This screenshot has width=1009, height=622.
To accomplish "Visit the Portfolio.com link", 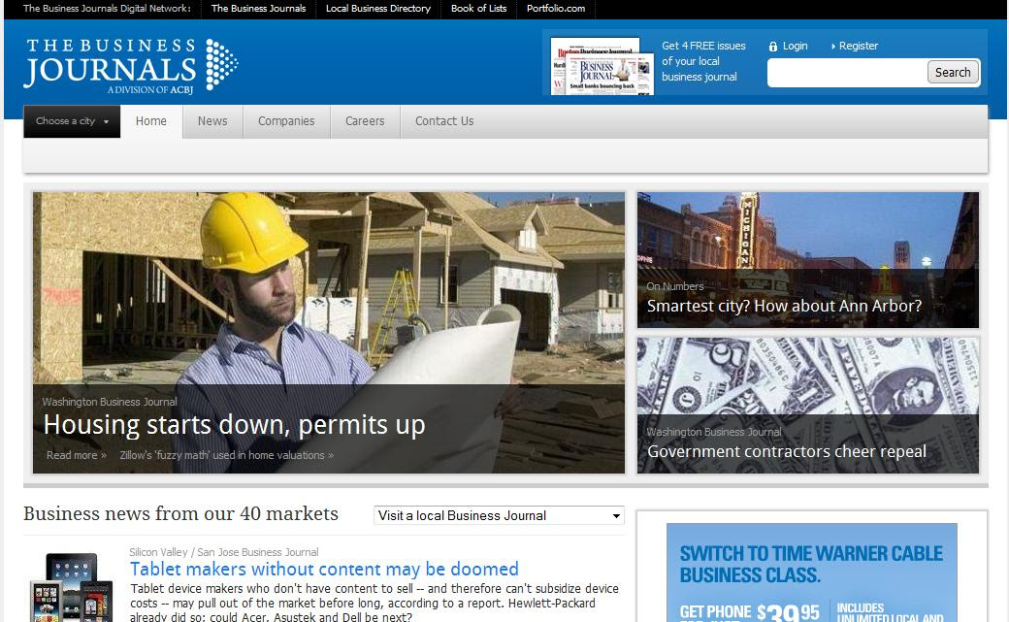I will coord(556,9).
